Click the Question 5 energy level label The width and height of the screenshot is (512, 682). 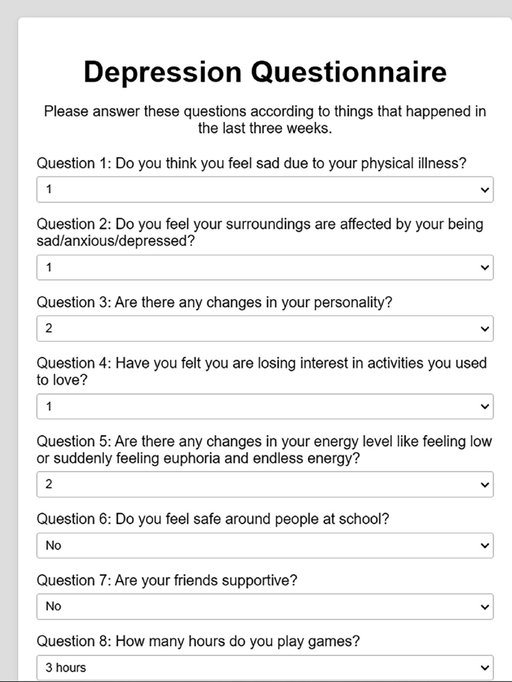coord(264,449)
